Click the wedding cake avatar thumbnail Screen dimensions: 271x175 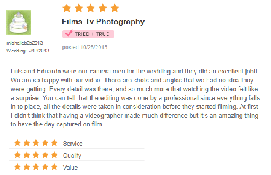coord(19,22)
